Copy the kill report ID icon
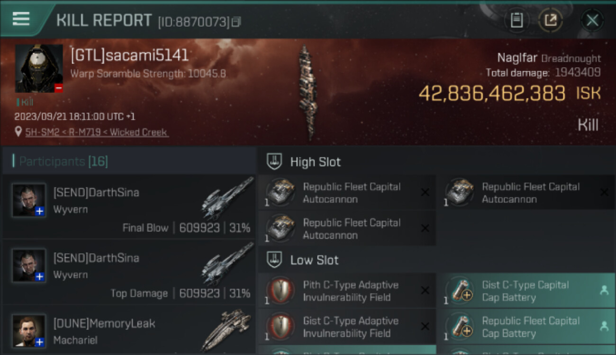 (x=236, y=22)
